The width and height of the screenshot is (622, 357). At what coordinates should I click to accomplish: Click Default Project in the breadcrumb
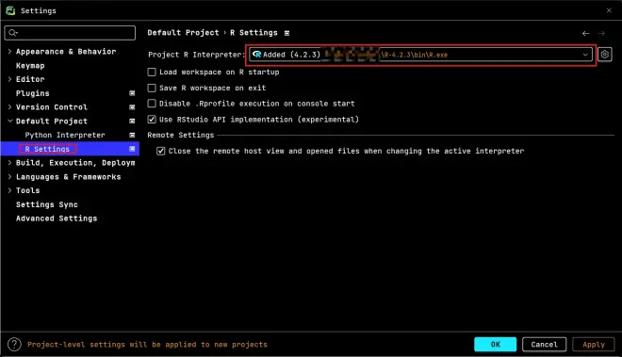183,33
